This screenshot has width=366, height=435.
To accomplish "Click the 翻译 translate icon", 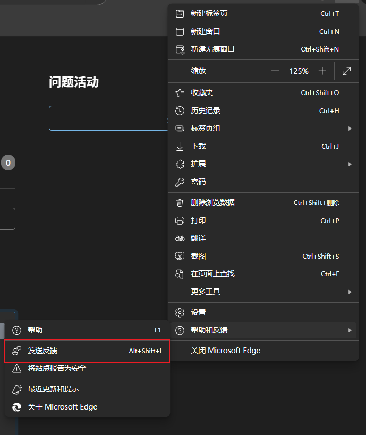I will (x=180, y=238).
